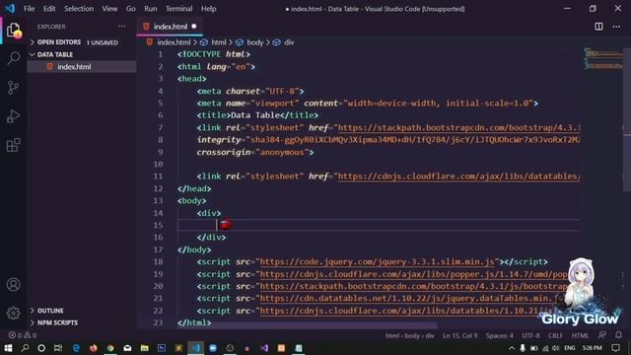The width and height of the screenshot is (631, 355).
Task: Launch Firefox from the taskbar
Action: (x=93, y=348)
